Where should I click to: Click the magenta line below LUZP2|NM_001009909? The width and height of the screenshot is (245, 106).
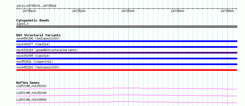click(x=127, y=102)
